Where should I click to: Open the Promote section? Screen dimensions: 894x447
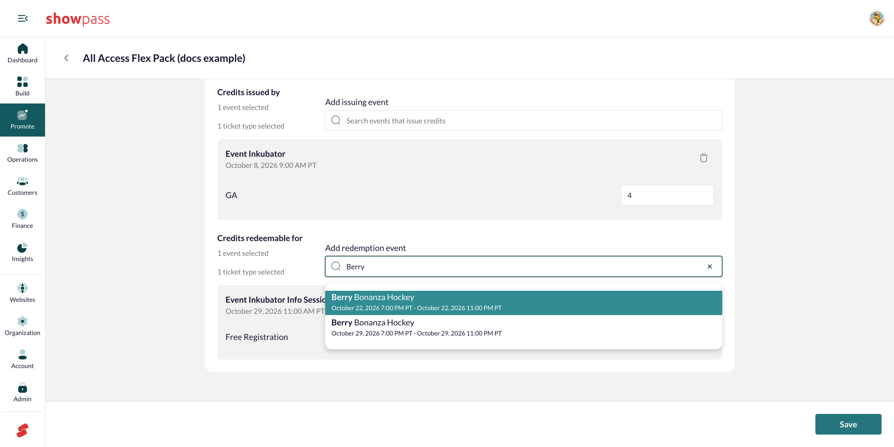pyautogui.click(x=23, y=120)
